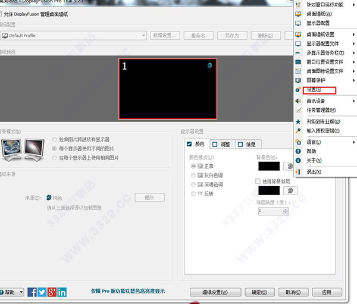The image size is (357, 304).
Task: Select 退出(X) menu entry
Action: (314, 172)
